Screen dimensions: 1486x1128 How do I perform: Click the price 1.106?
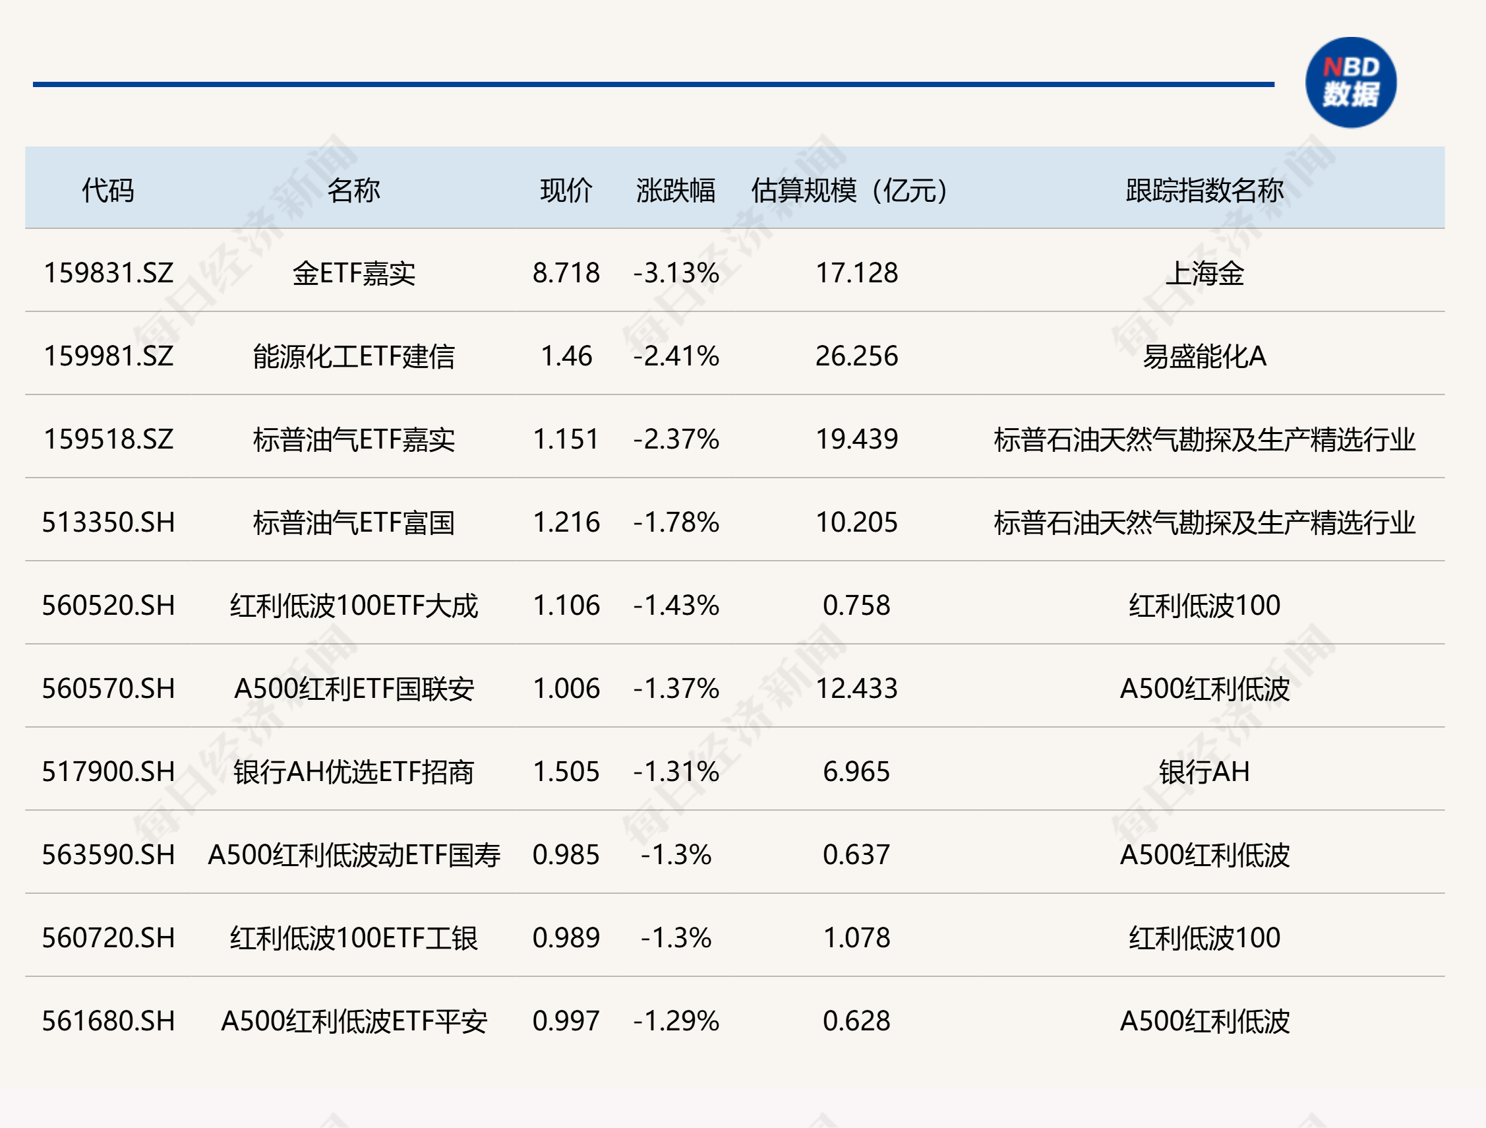coord(566,606)
